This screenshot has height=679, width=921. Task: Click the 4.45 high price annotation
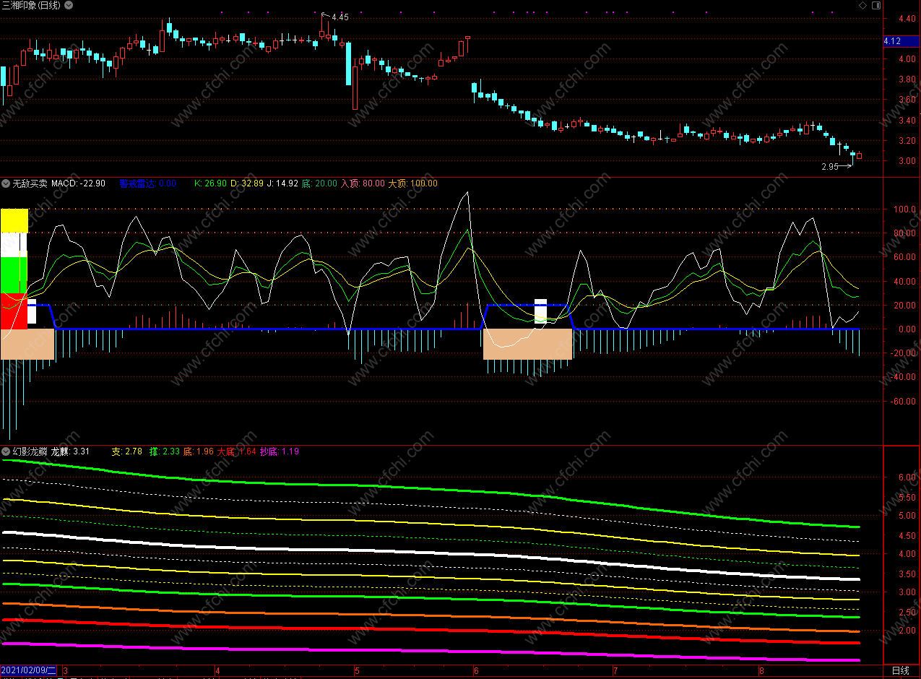tap(340, 17)
